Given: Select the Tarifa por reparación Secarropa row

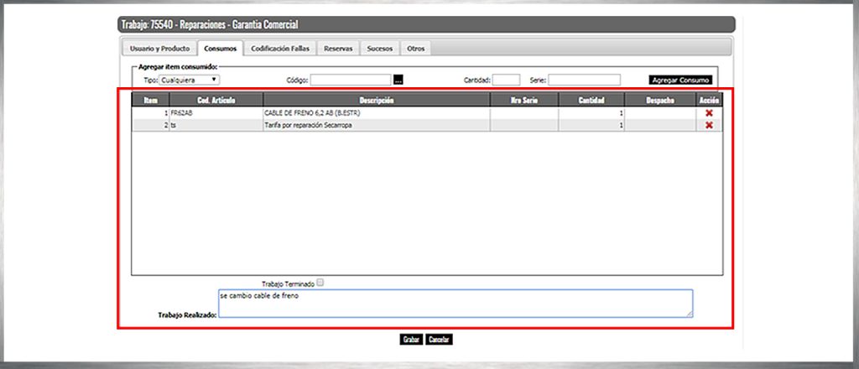Looking at the screenshot, I should (376, 125).
